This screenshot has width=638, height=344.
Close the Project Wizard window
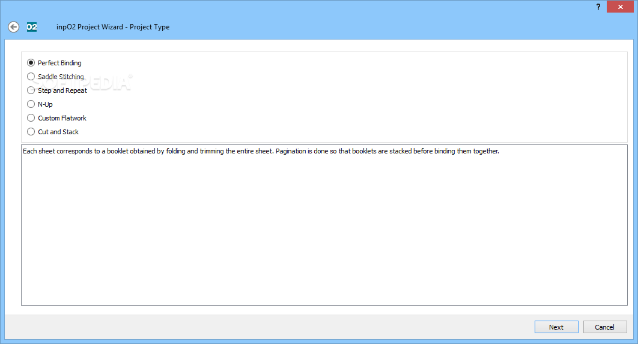[x=620, y=7]
